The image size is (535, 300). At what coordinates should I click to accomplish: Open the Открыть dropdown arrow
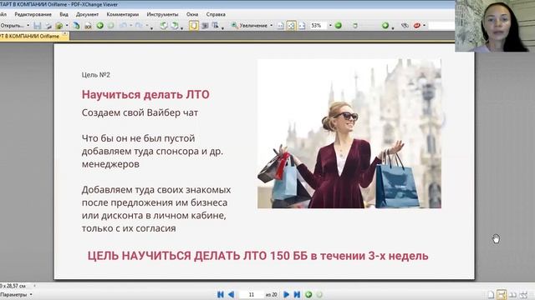(28, 26)
